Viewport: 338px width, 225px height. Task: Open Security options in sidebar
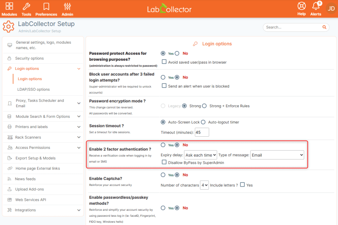tap(43, 58)
